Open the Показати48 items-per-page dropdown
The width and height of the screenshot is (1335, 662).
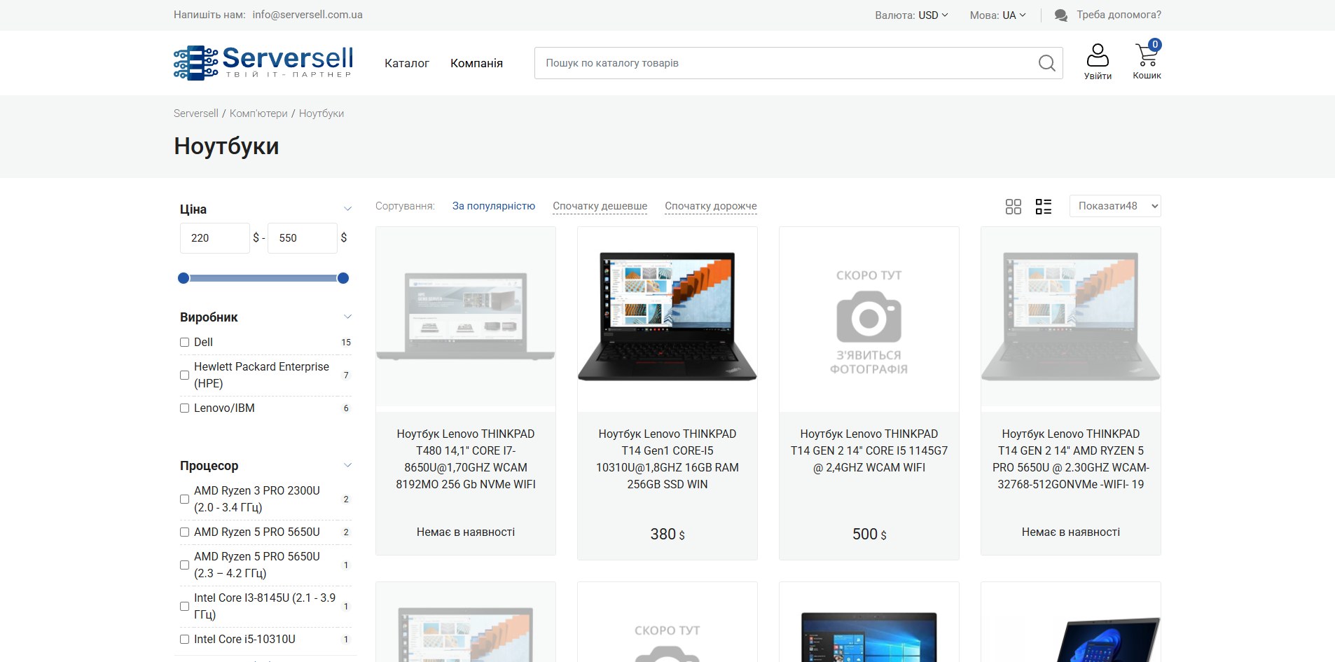(1115, 206)
